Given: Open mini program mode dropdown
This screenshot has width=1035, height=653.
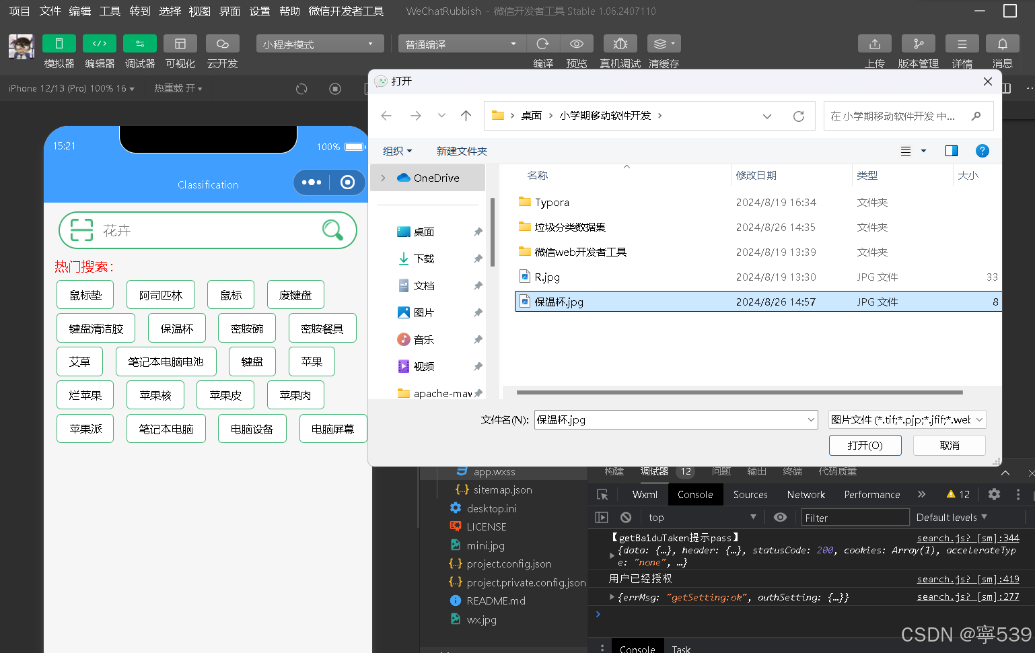Looking at the screenshot, I should click(320, 44).
